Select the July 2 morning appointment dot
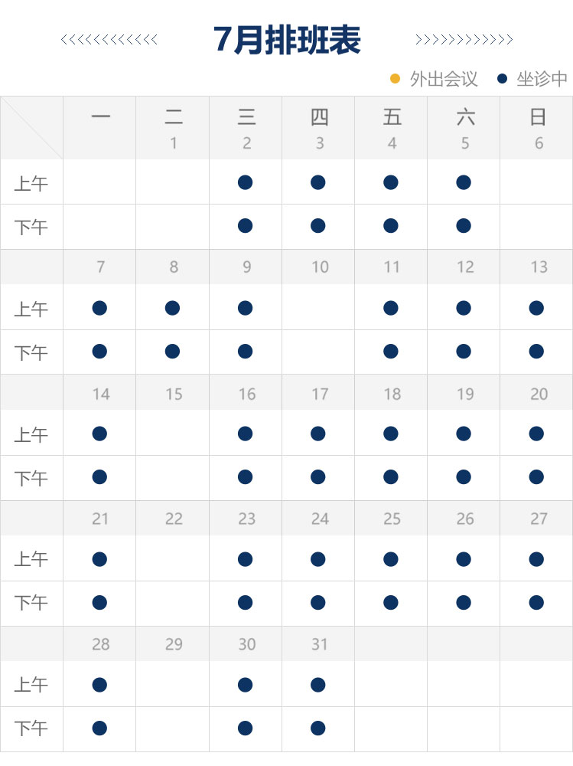573x766 pixels. pyautogui.click(x=245, y=182)
